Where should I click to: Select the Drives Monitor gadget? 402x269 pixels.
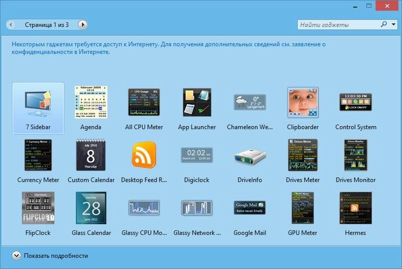click(356, 155)
